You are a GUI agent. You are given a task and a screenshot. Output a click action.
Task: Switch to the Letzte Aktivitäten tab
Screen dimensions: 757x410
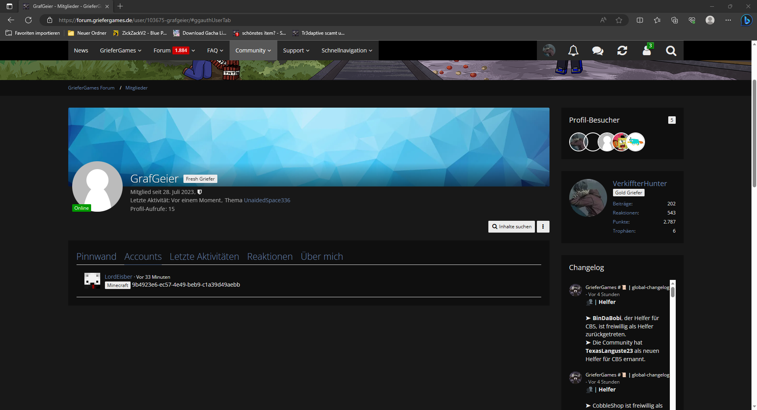tap(204, 257)
